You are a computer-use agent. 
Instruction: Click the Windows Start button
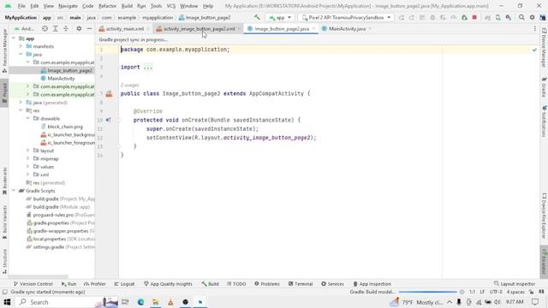pyautogui.click(x=7, y=302)
